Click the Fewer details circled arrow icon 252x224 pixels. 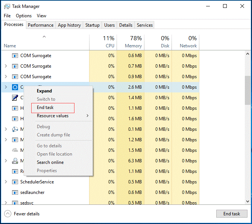[x=8, y=214]
